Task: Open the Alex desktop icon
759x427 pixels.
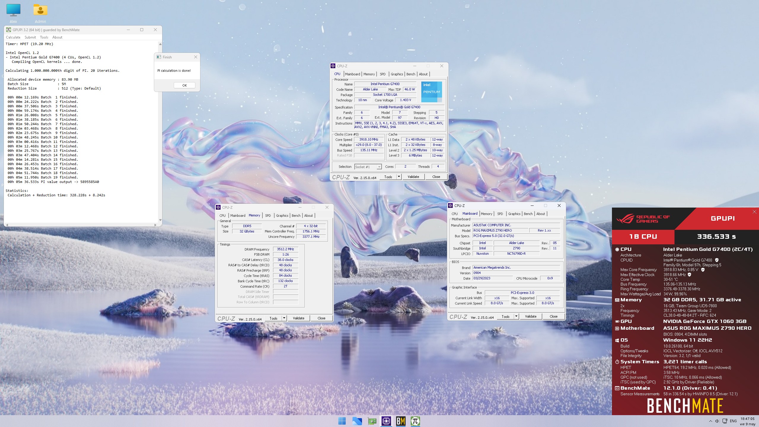Action: 13,13
